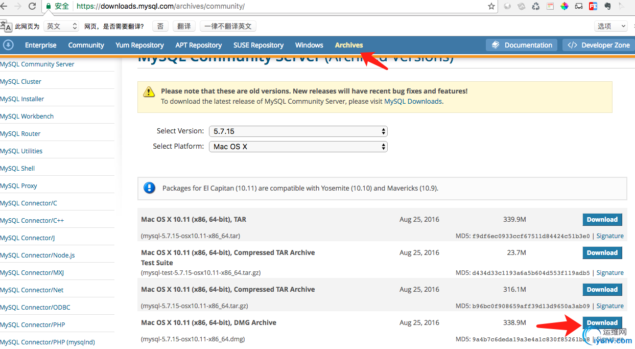Open the MySQL Connector/C sidebar link
This screenshot has width=635, height=349.
(x=29, y=203)
